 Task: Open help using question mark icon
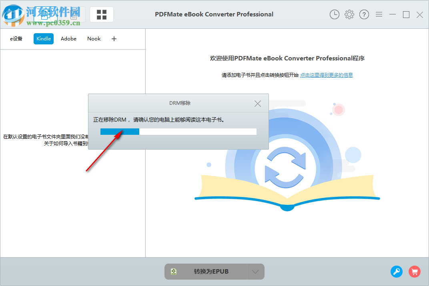pos(364,14)
